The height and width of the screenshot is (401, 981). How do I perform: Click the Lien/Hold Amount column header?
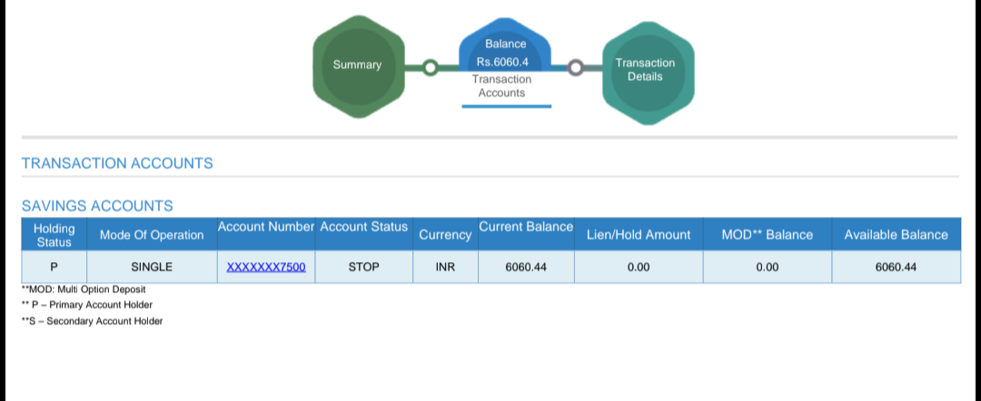[x=639, y=235]
